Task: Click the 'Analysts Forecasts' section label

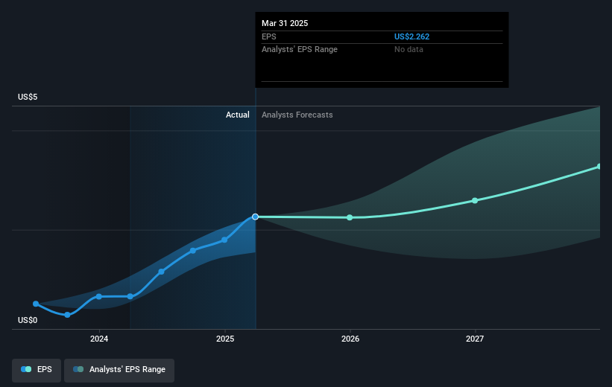Action: click(297, 115)
